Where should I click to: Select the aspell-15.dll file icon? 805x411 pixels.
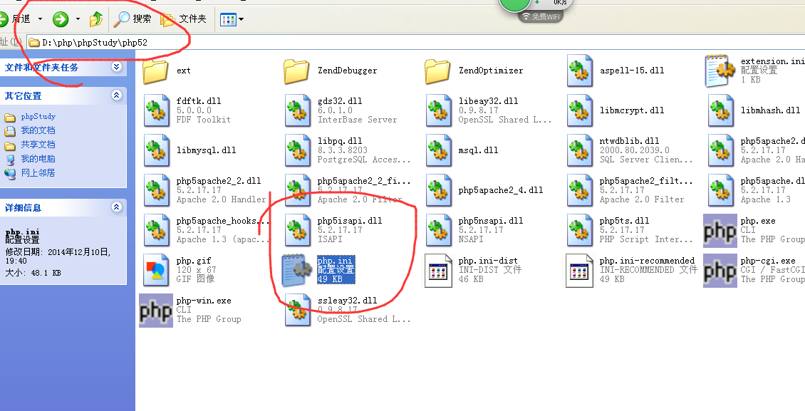(x=580, y=71)
